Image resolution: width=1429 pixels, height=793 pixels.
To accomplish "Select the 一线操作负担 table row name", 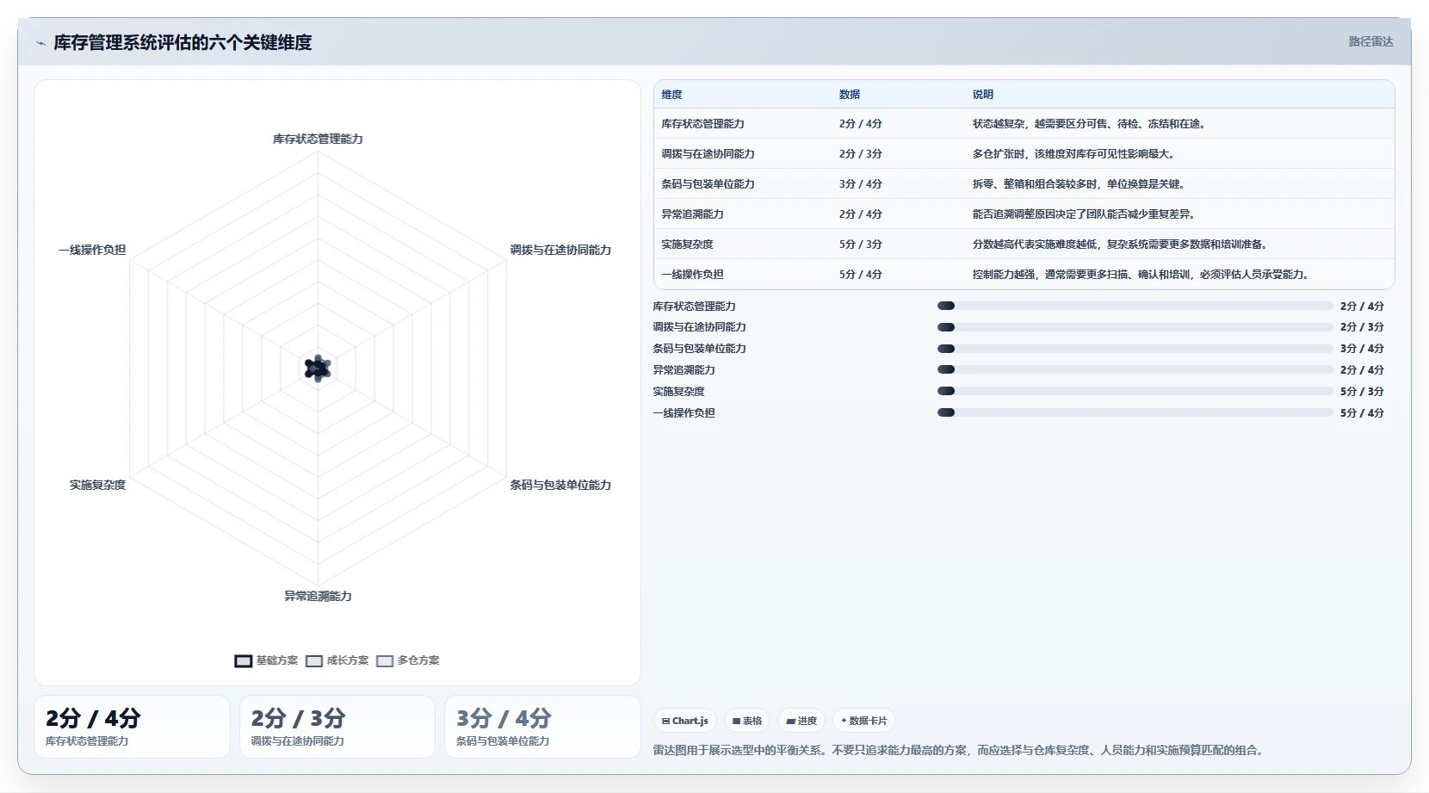I will point(692,275).
